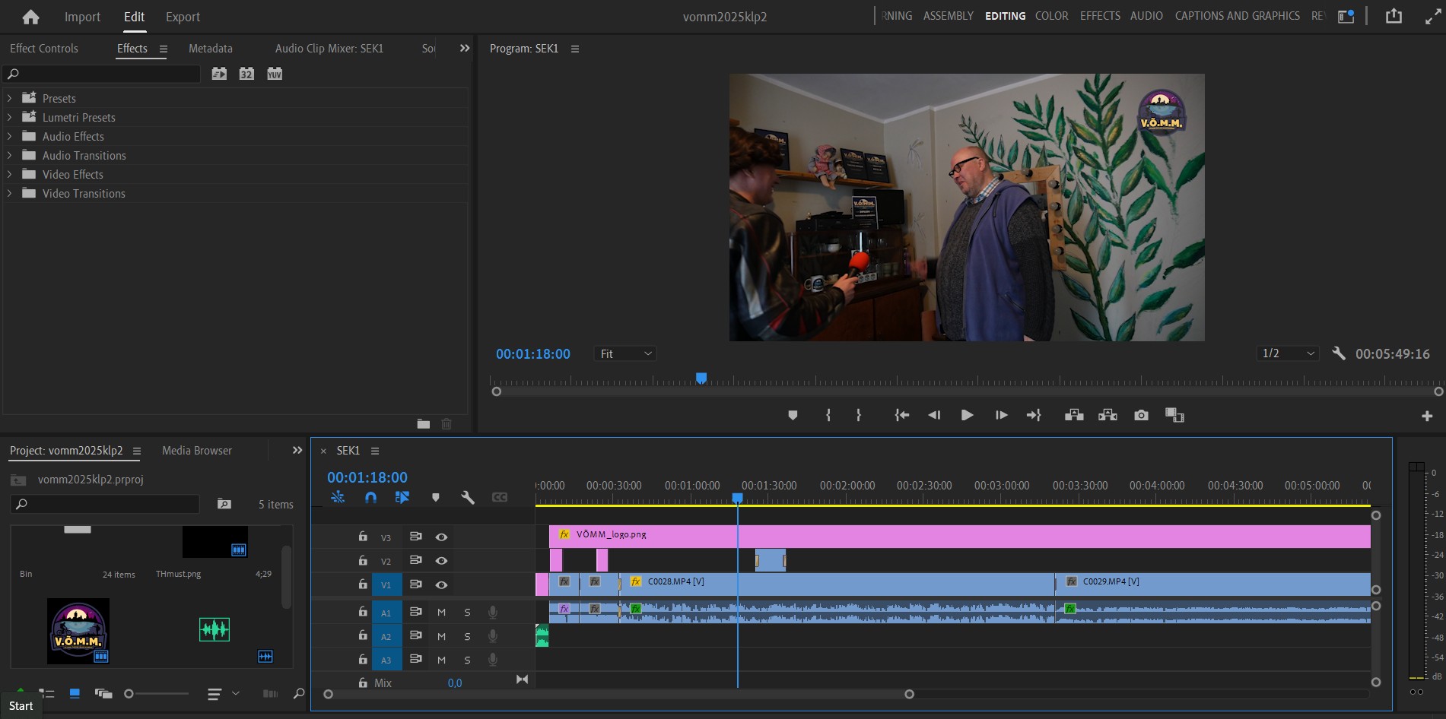
Task: Open Timeline Display Settings wrench
Action: pos(468,497)
